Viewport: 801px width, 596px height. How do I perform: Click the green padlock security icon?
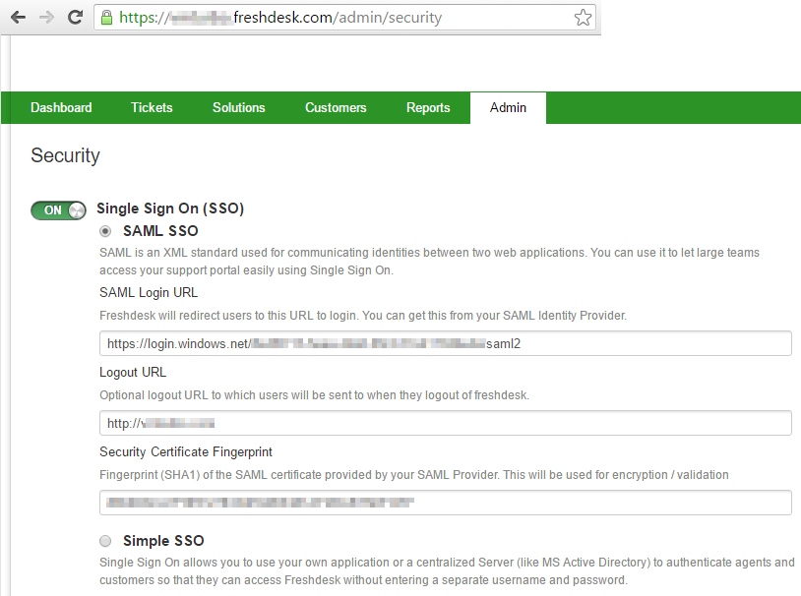pos(106,18)
